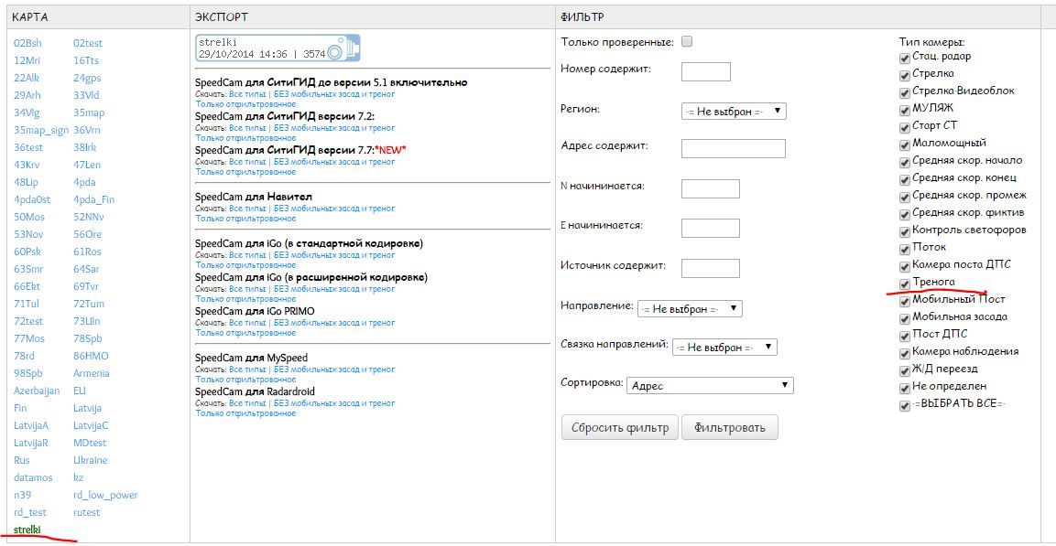Screen dimensions: 1056x546
Task: Toggle the 'Только проверенные' checkbox
Action: [x=688, y=41]
